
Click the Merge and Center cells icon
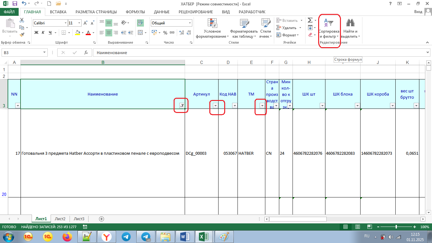pos(140,33)
